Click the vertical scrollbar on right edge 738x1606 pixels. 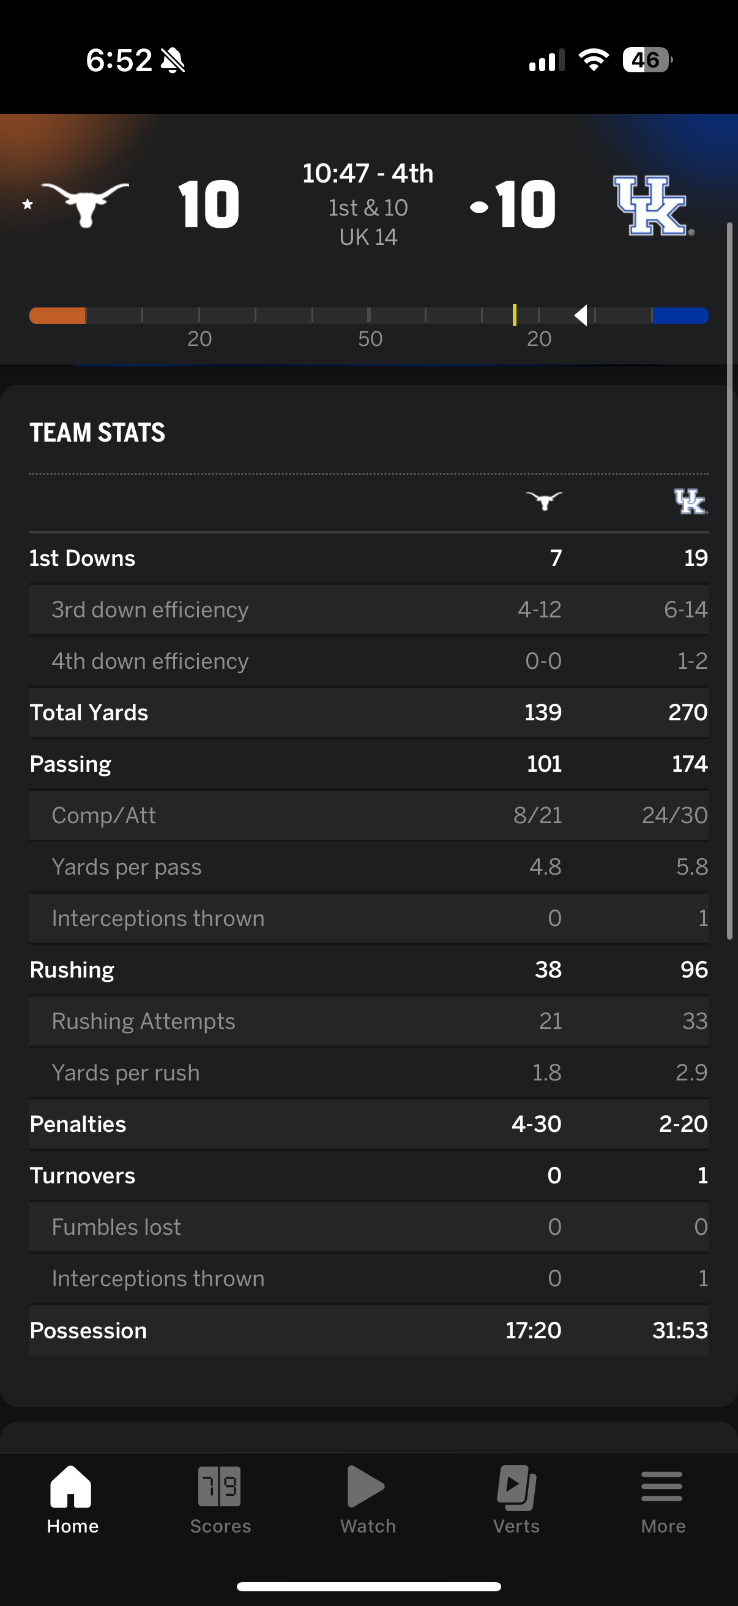click(x=729, y=580)
